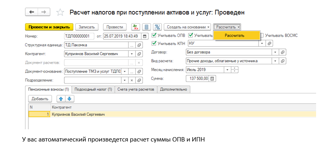The image size is (335, 147).
Task: Clear the Документ расчетов field
Action: [x=139, y=63]
